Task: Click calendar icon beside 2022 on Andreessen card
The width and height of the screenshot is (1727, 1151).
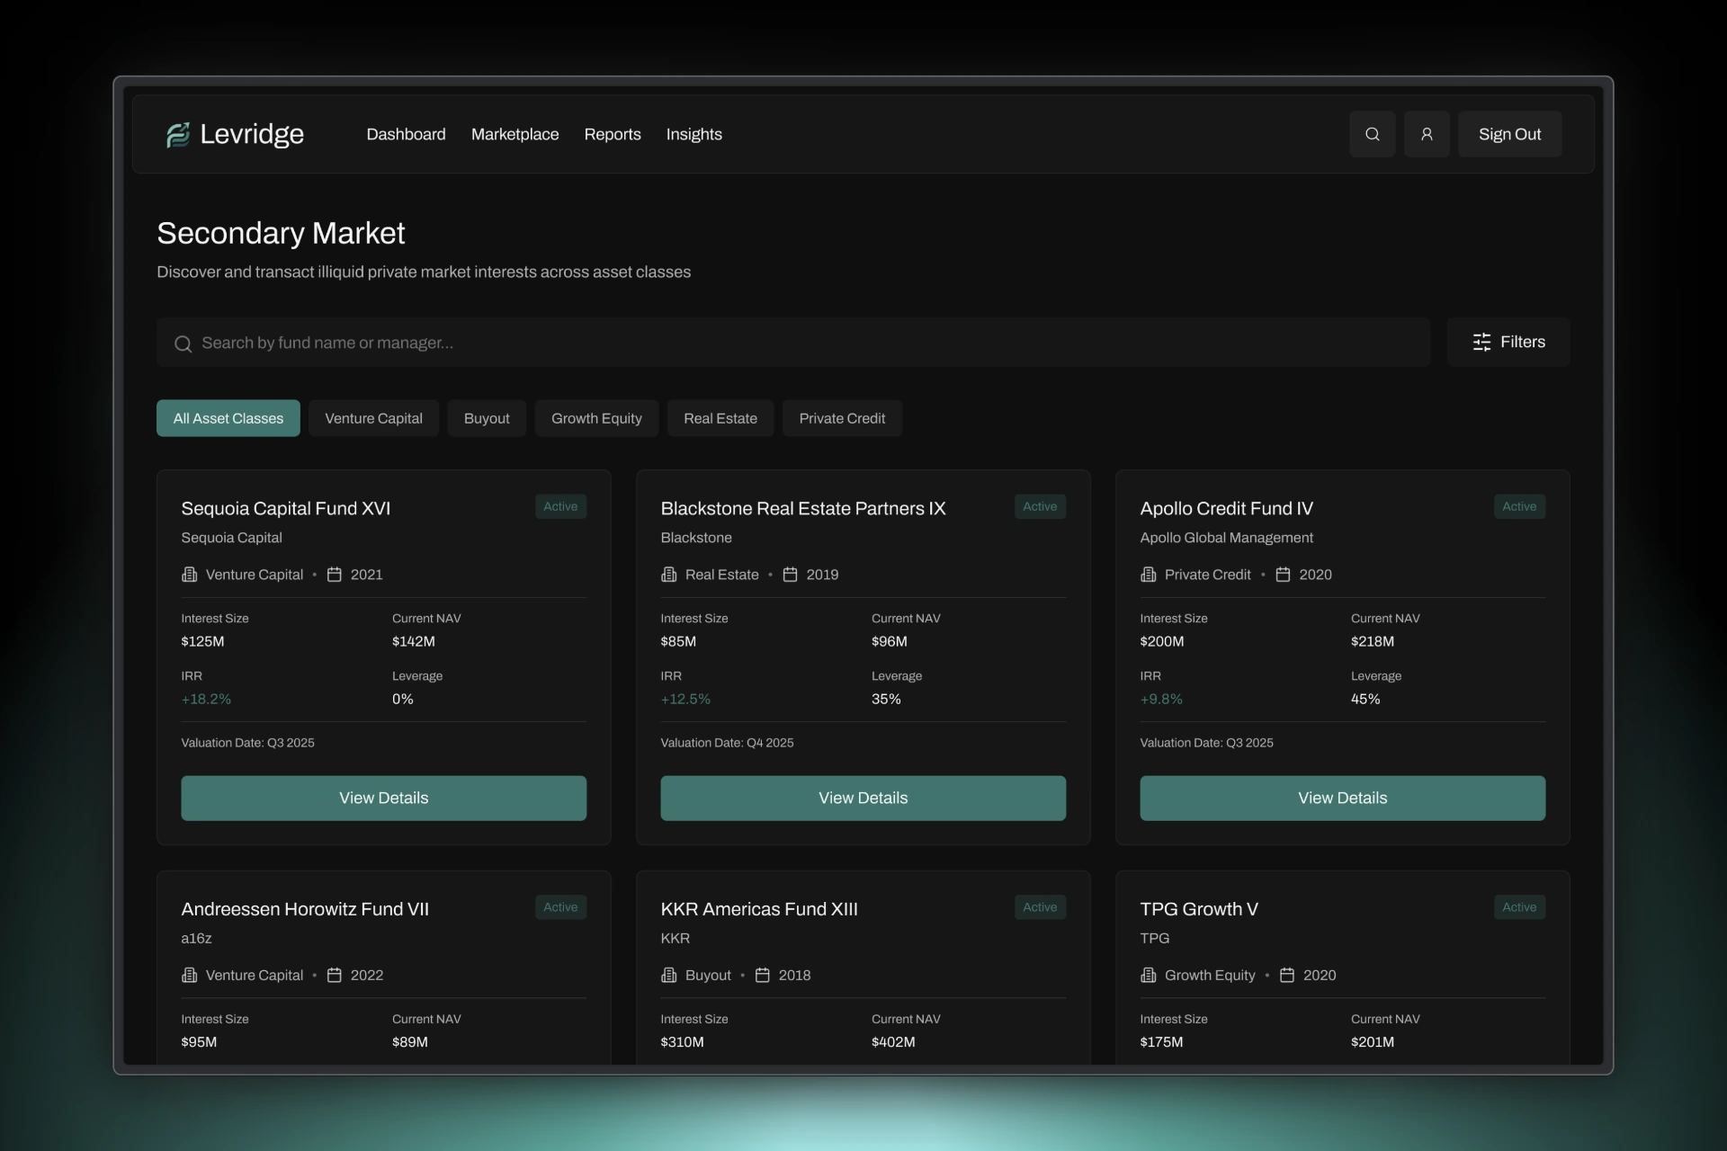Action: coord(334,975)
